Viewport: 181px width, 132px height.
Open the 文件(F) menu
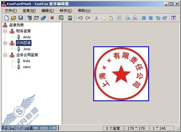pyautogui.click(x=11, y=11)
